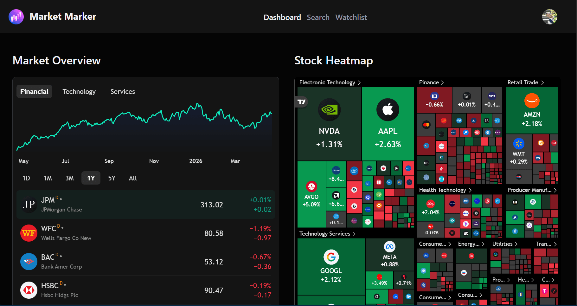
Task: Open Search in the top navigation
Action: [318, 17]
